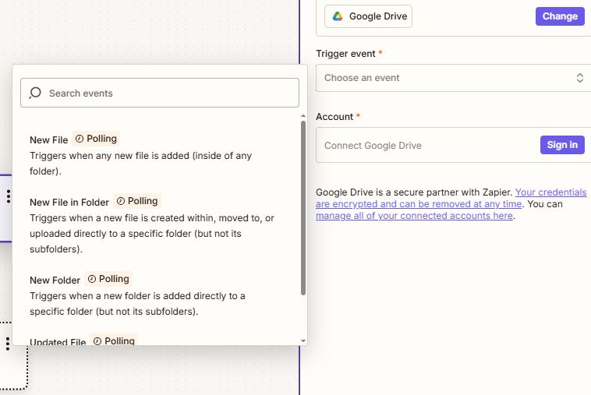Click the Account field label
Screen dimensions: 591x395
tap(334, 117)
